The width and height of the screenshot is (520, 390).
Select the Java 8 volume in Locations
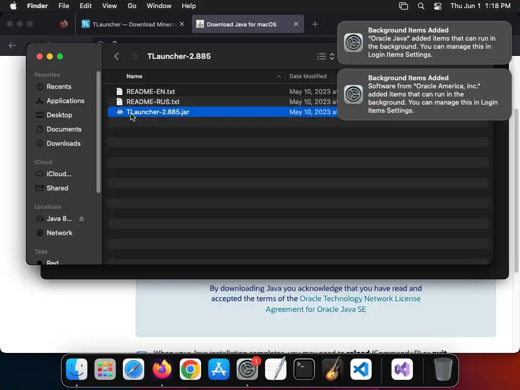point(55,218)
